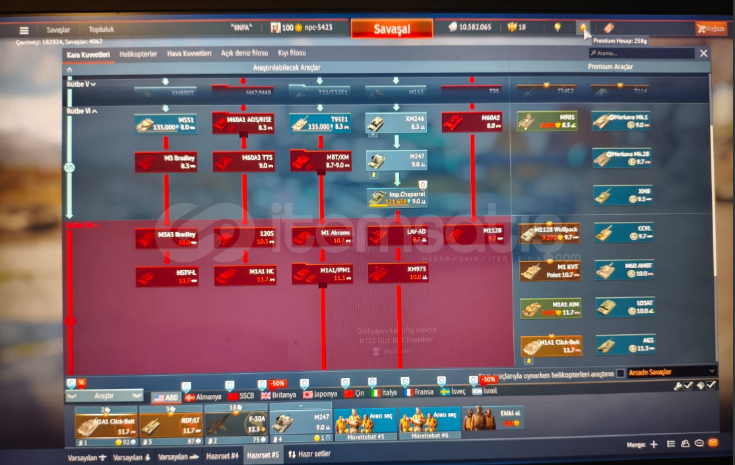Click the Hazır setler button
The image size is (735, 465).
(x=309, y=454)
